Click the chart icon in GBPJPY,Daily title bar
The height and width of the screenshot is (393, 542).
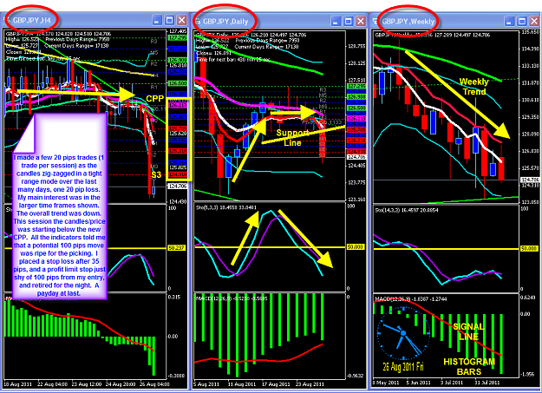tap(198, 22)
